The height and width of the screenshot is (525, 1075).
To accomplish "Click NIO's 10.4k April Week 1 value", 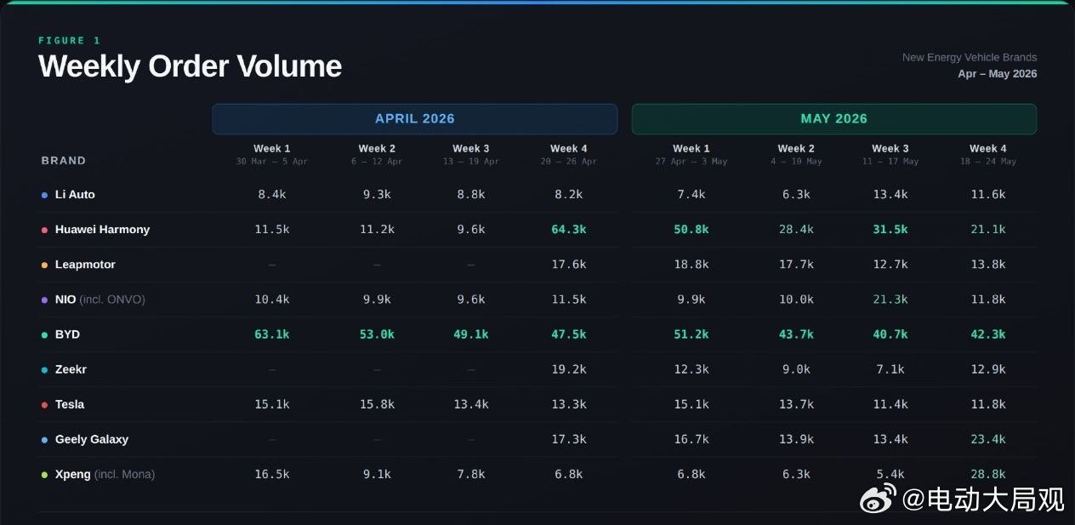I will 272,300.
